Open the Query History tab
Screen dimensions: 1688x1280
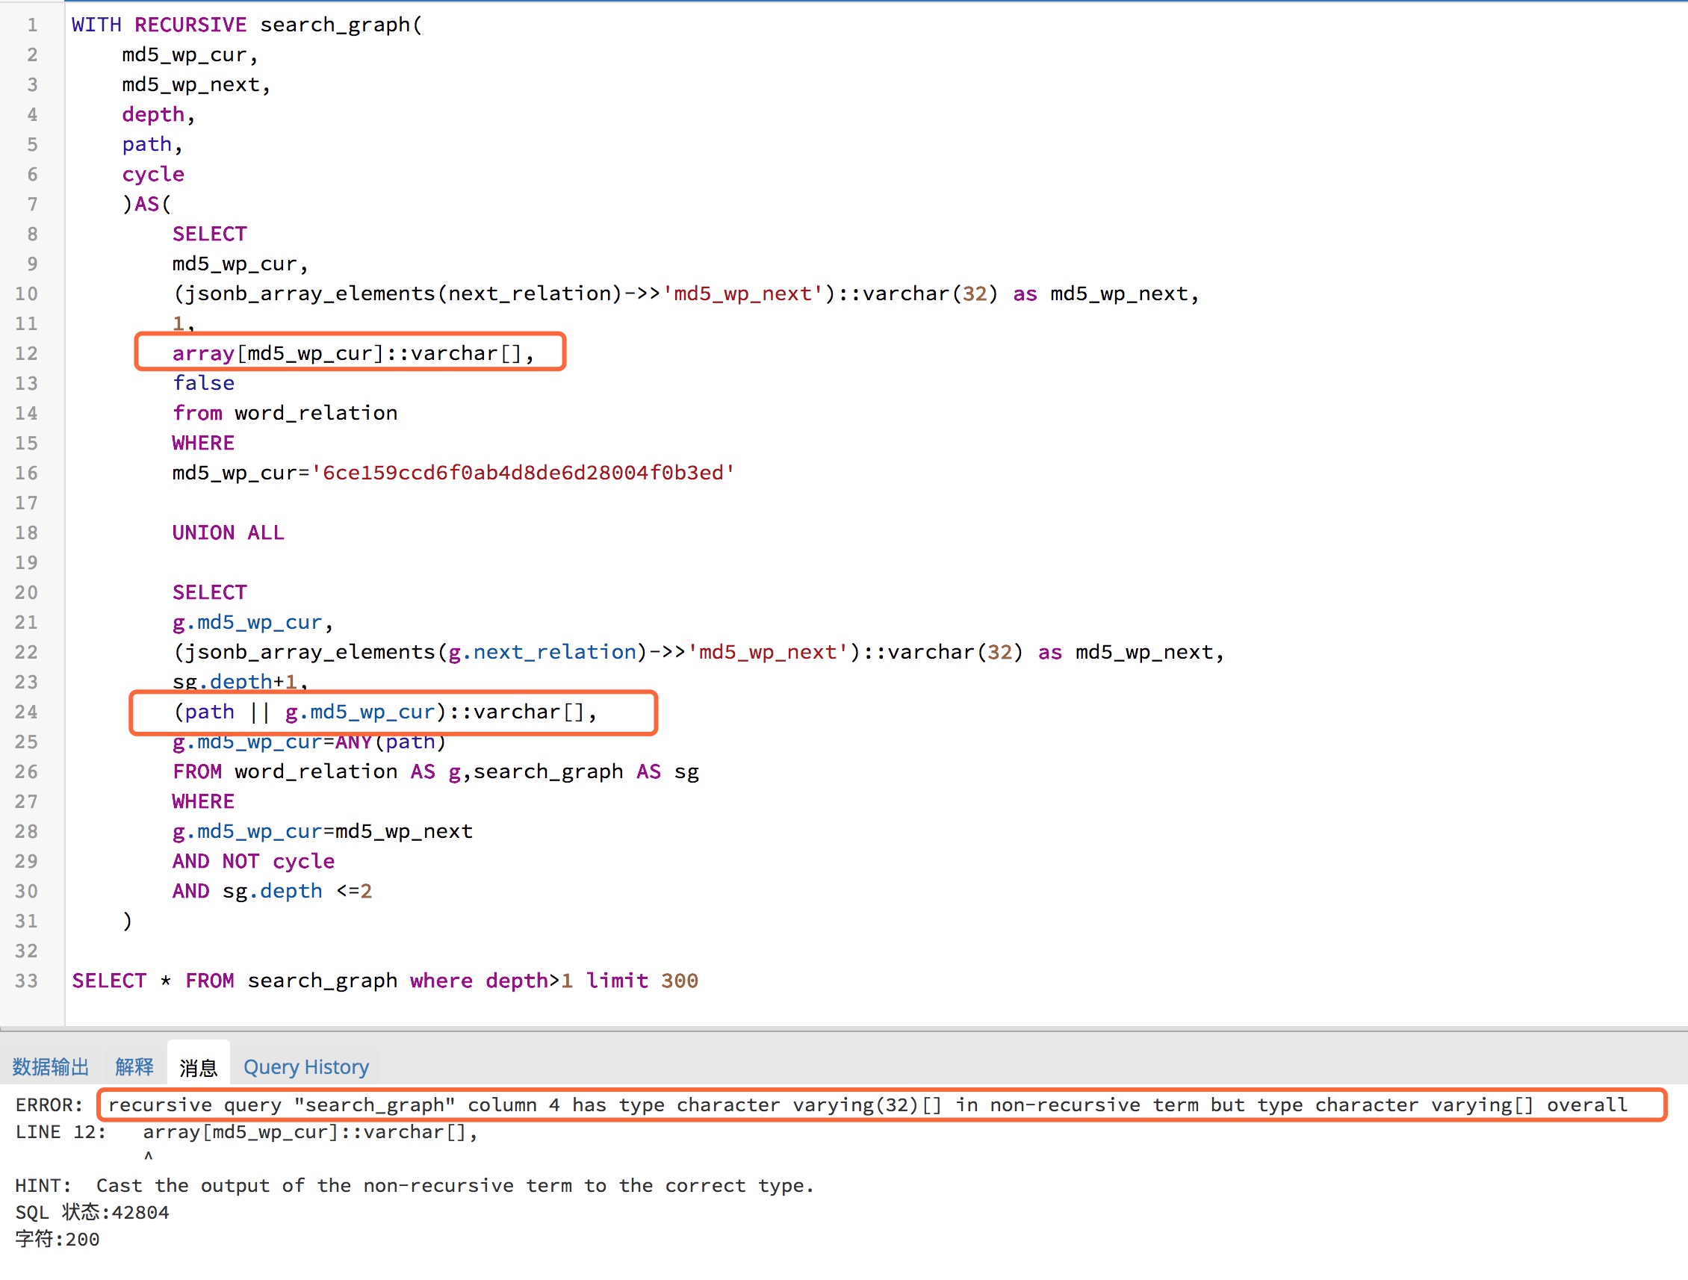pos(305,1066)
